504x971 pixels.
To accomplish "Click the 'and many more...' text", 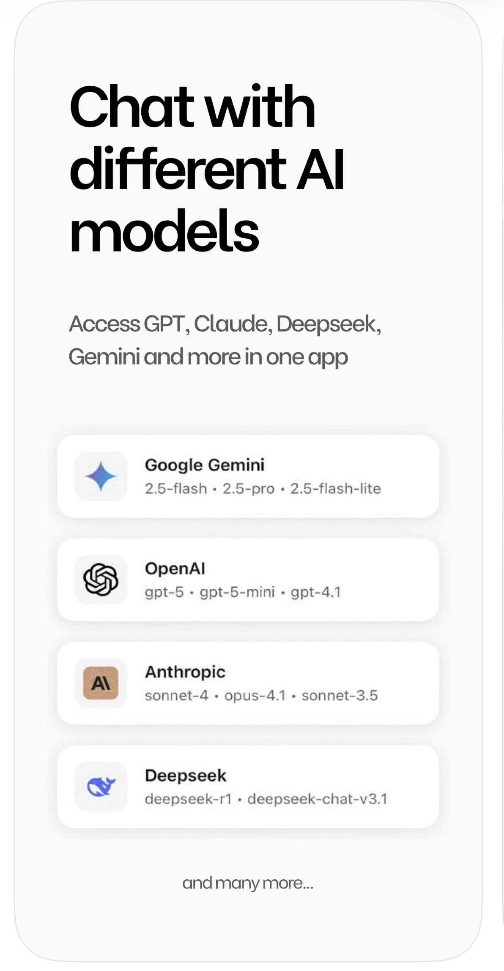I will tap(248, 883).
